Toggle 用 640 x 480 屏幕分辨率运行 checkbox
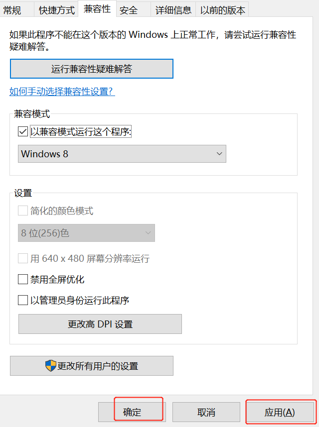Image resolution: width=319 pixels, height=427 pixels. pos(23,258)
